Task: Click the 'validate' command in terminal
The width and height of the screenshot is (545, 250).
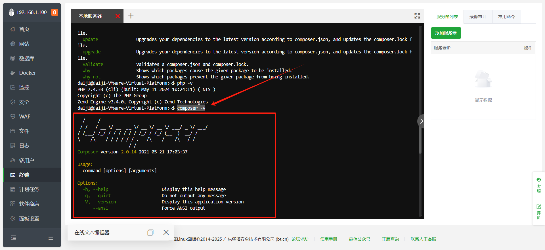Action: coord(93,64)
